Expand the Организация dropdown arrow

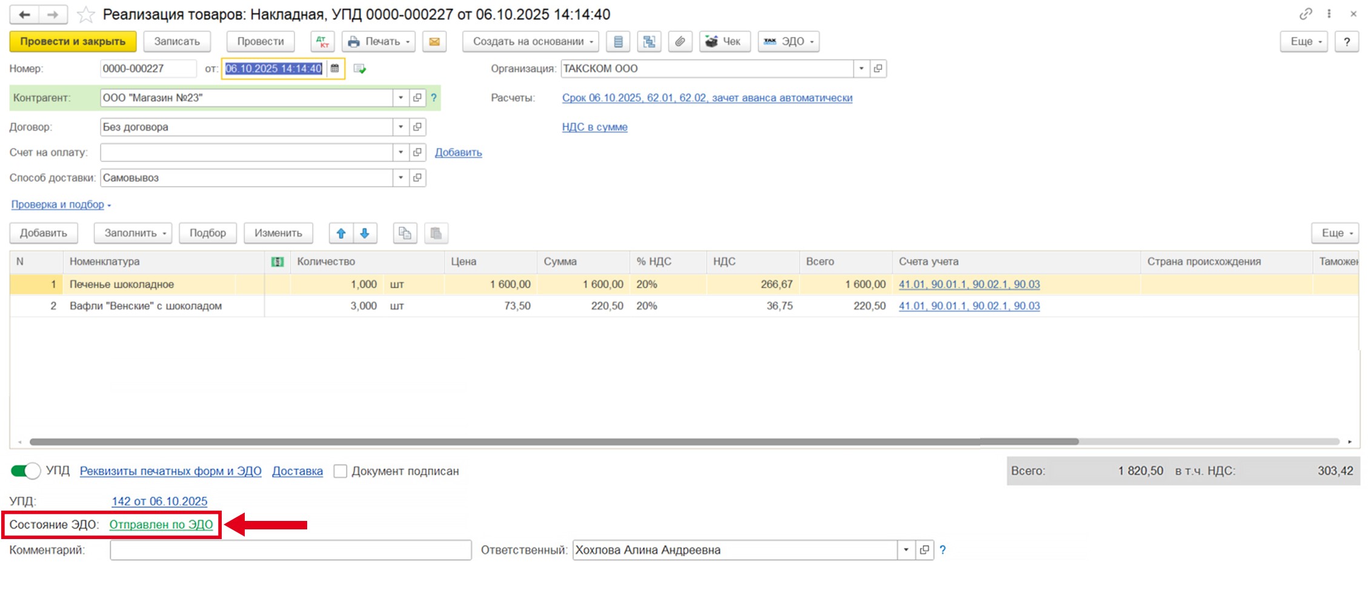[x=861, y=69]
